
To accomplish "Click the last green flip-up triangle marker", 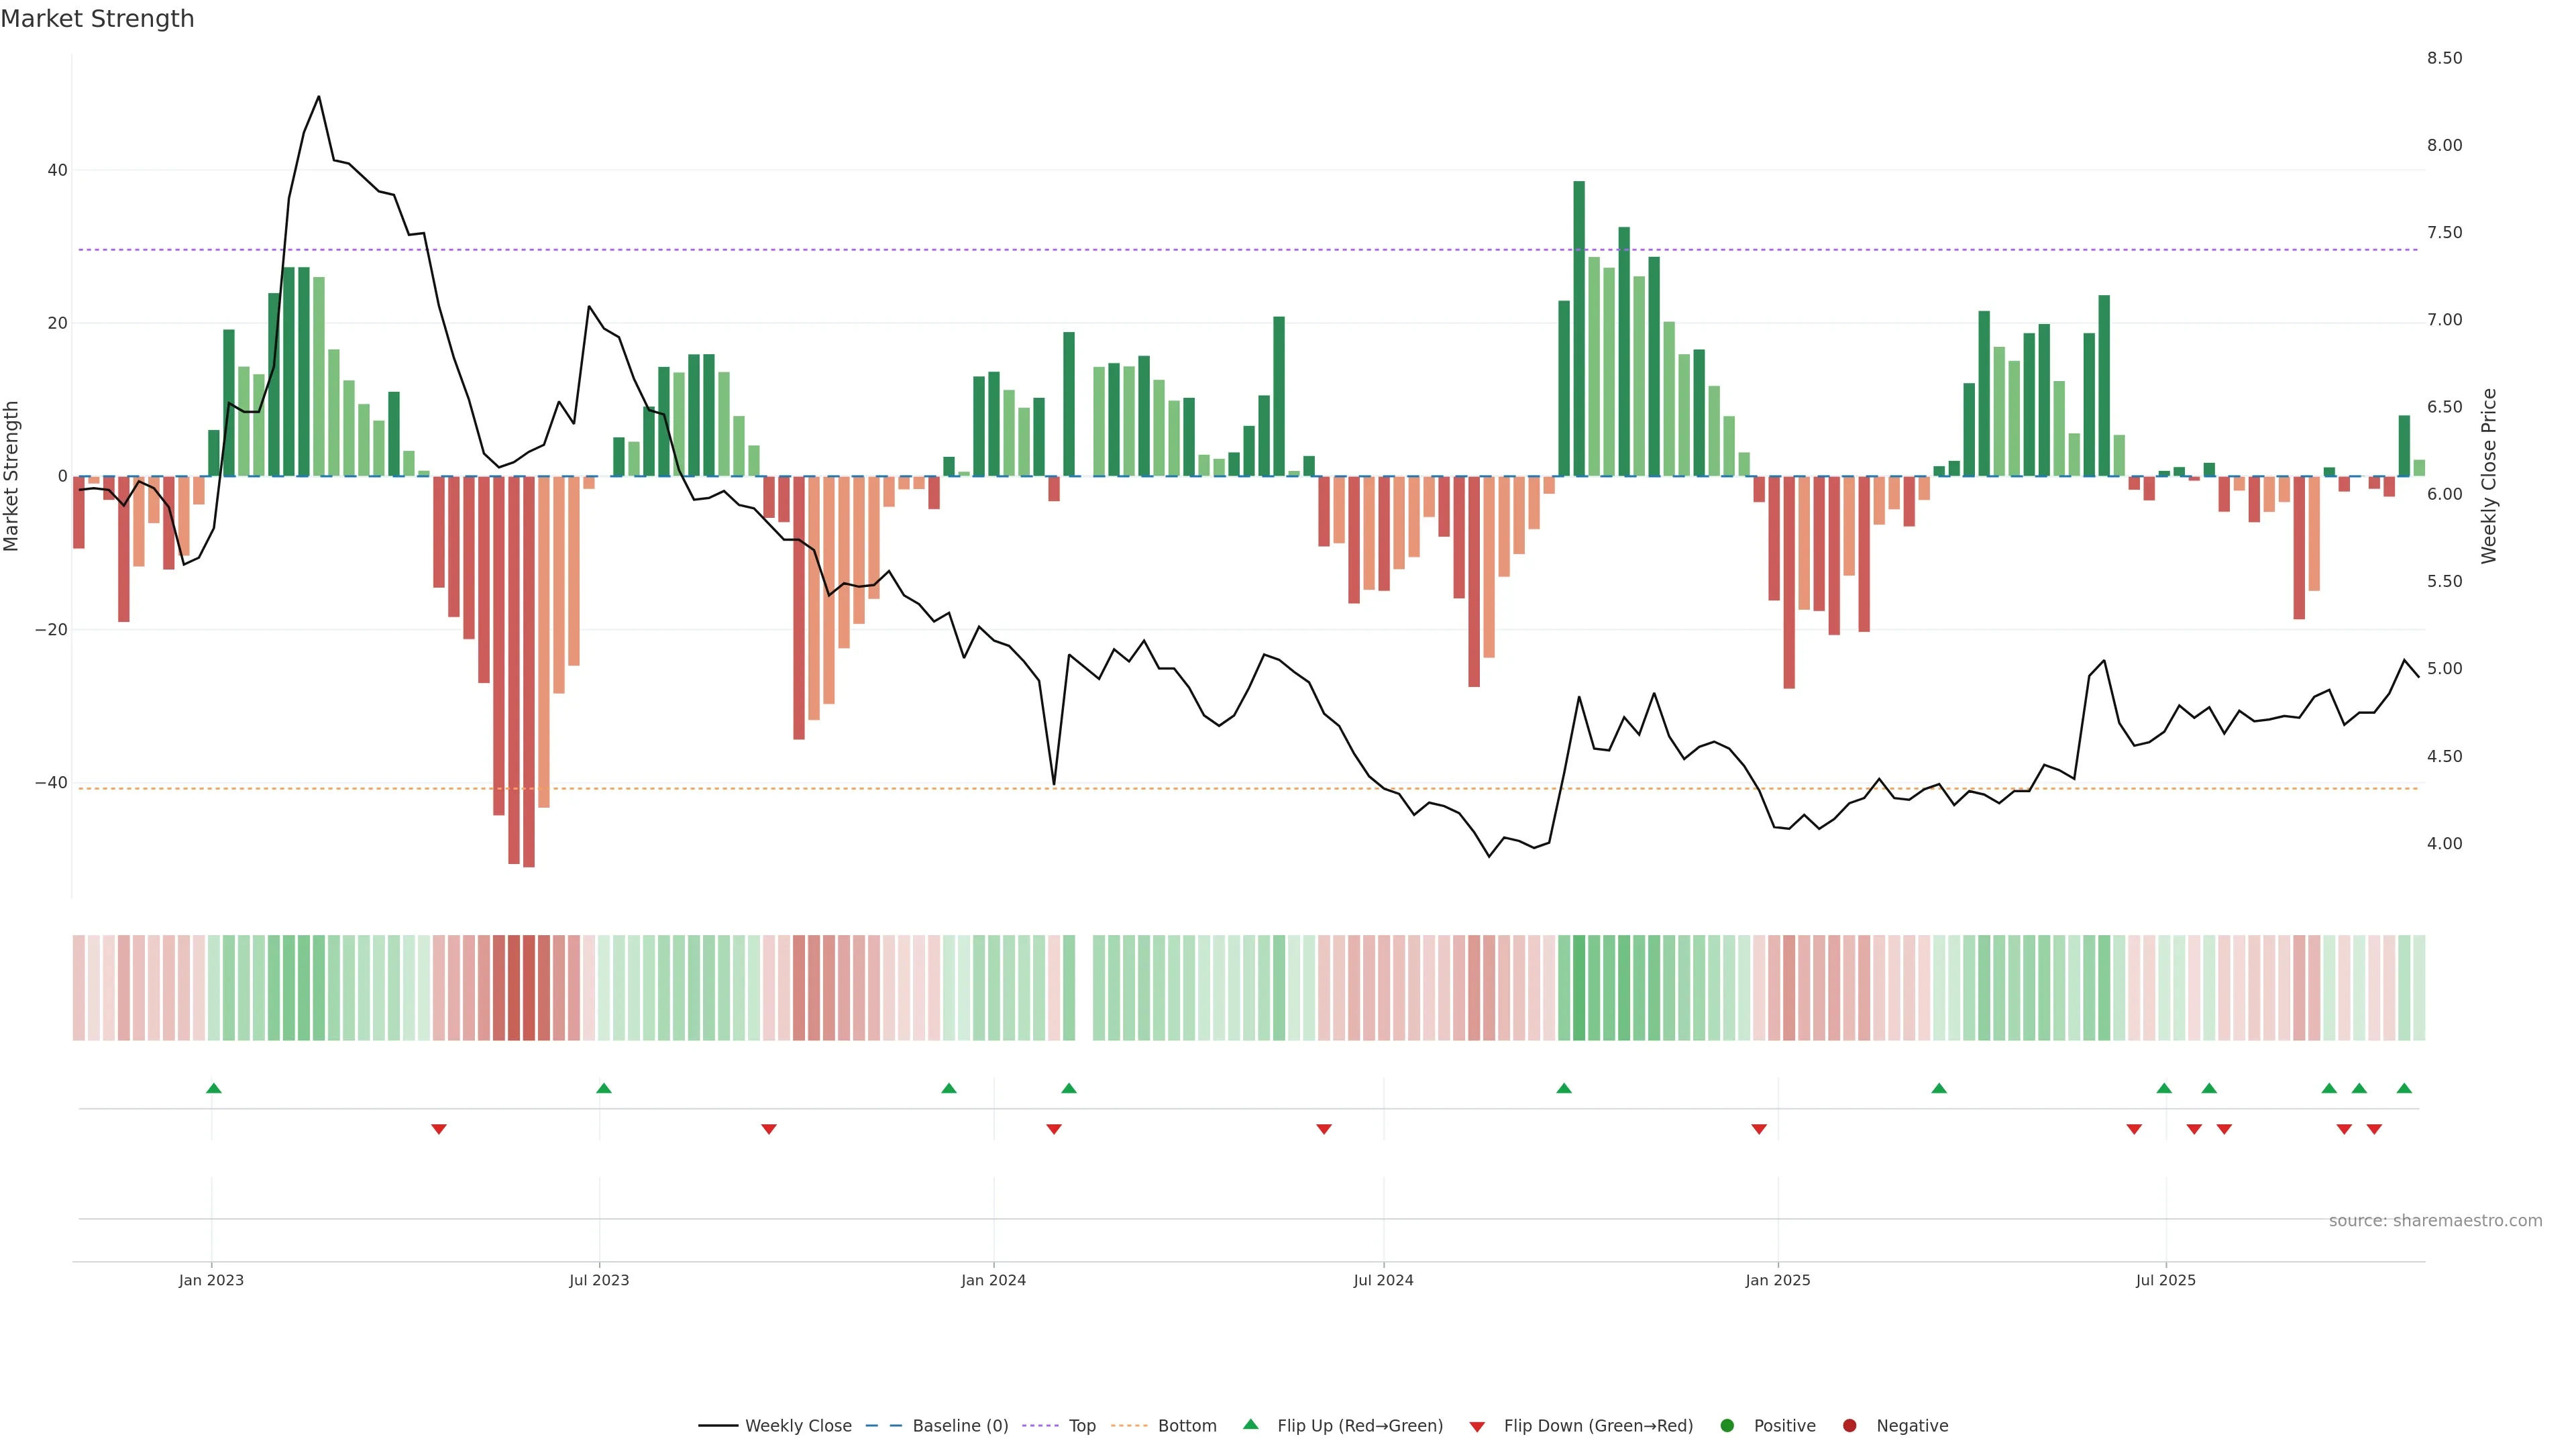I will pyautogui.click(x=2404, y=1088).
